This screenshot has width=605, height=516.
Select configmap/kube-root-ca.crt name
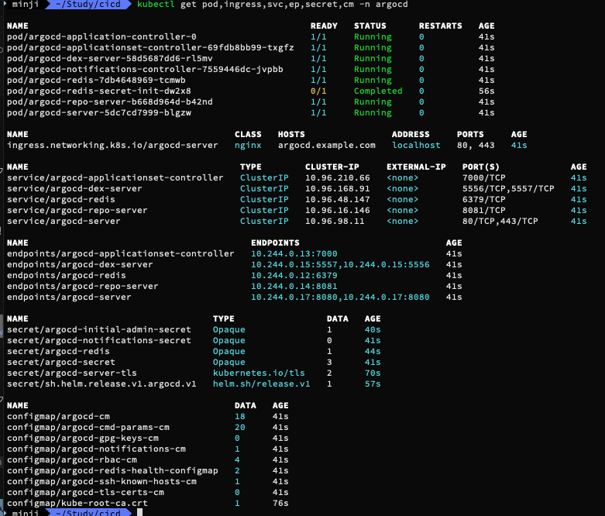click(77, 503)
